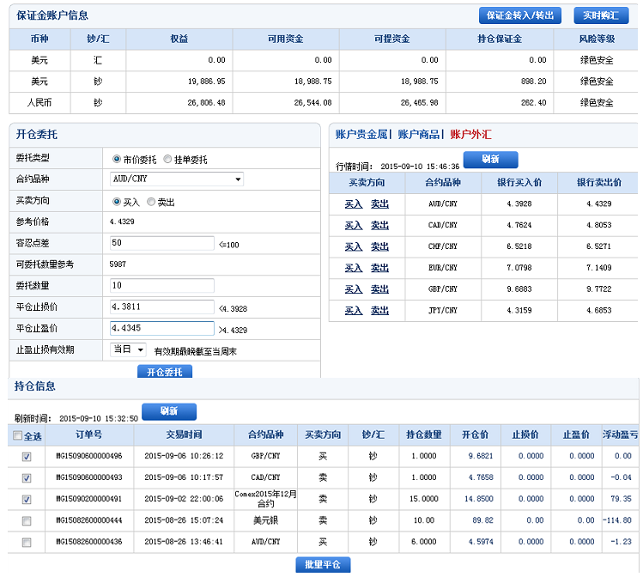Viewport: 643px width, 577px height.
Task: Click the 浮动盈亏 column header
Action: (x=620, y=434)
